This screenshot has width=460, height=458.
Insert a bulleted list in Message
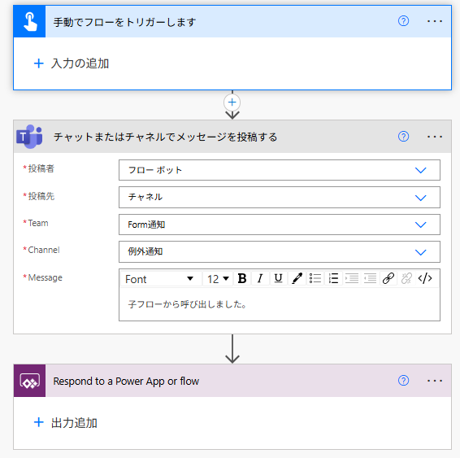[315, 278]
